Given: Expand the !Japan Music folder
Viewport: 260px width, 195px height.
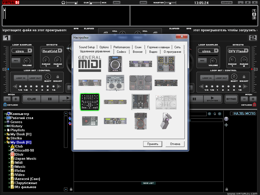Looking at the screenshot, I should coord(9,158).
